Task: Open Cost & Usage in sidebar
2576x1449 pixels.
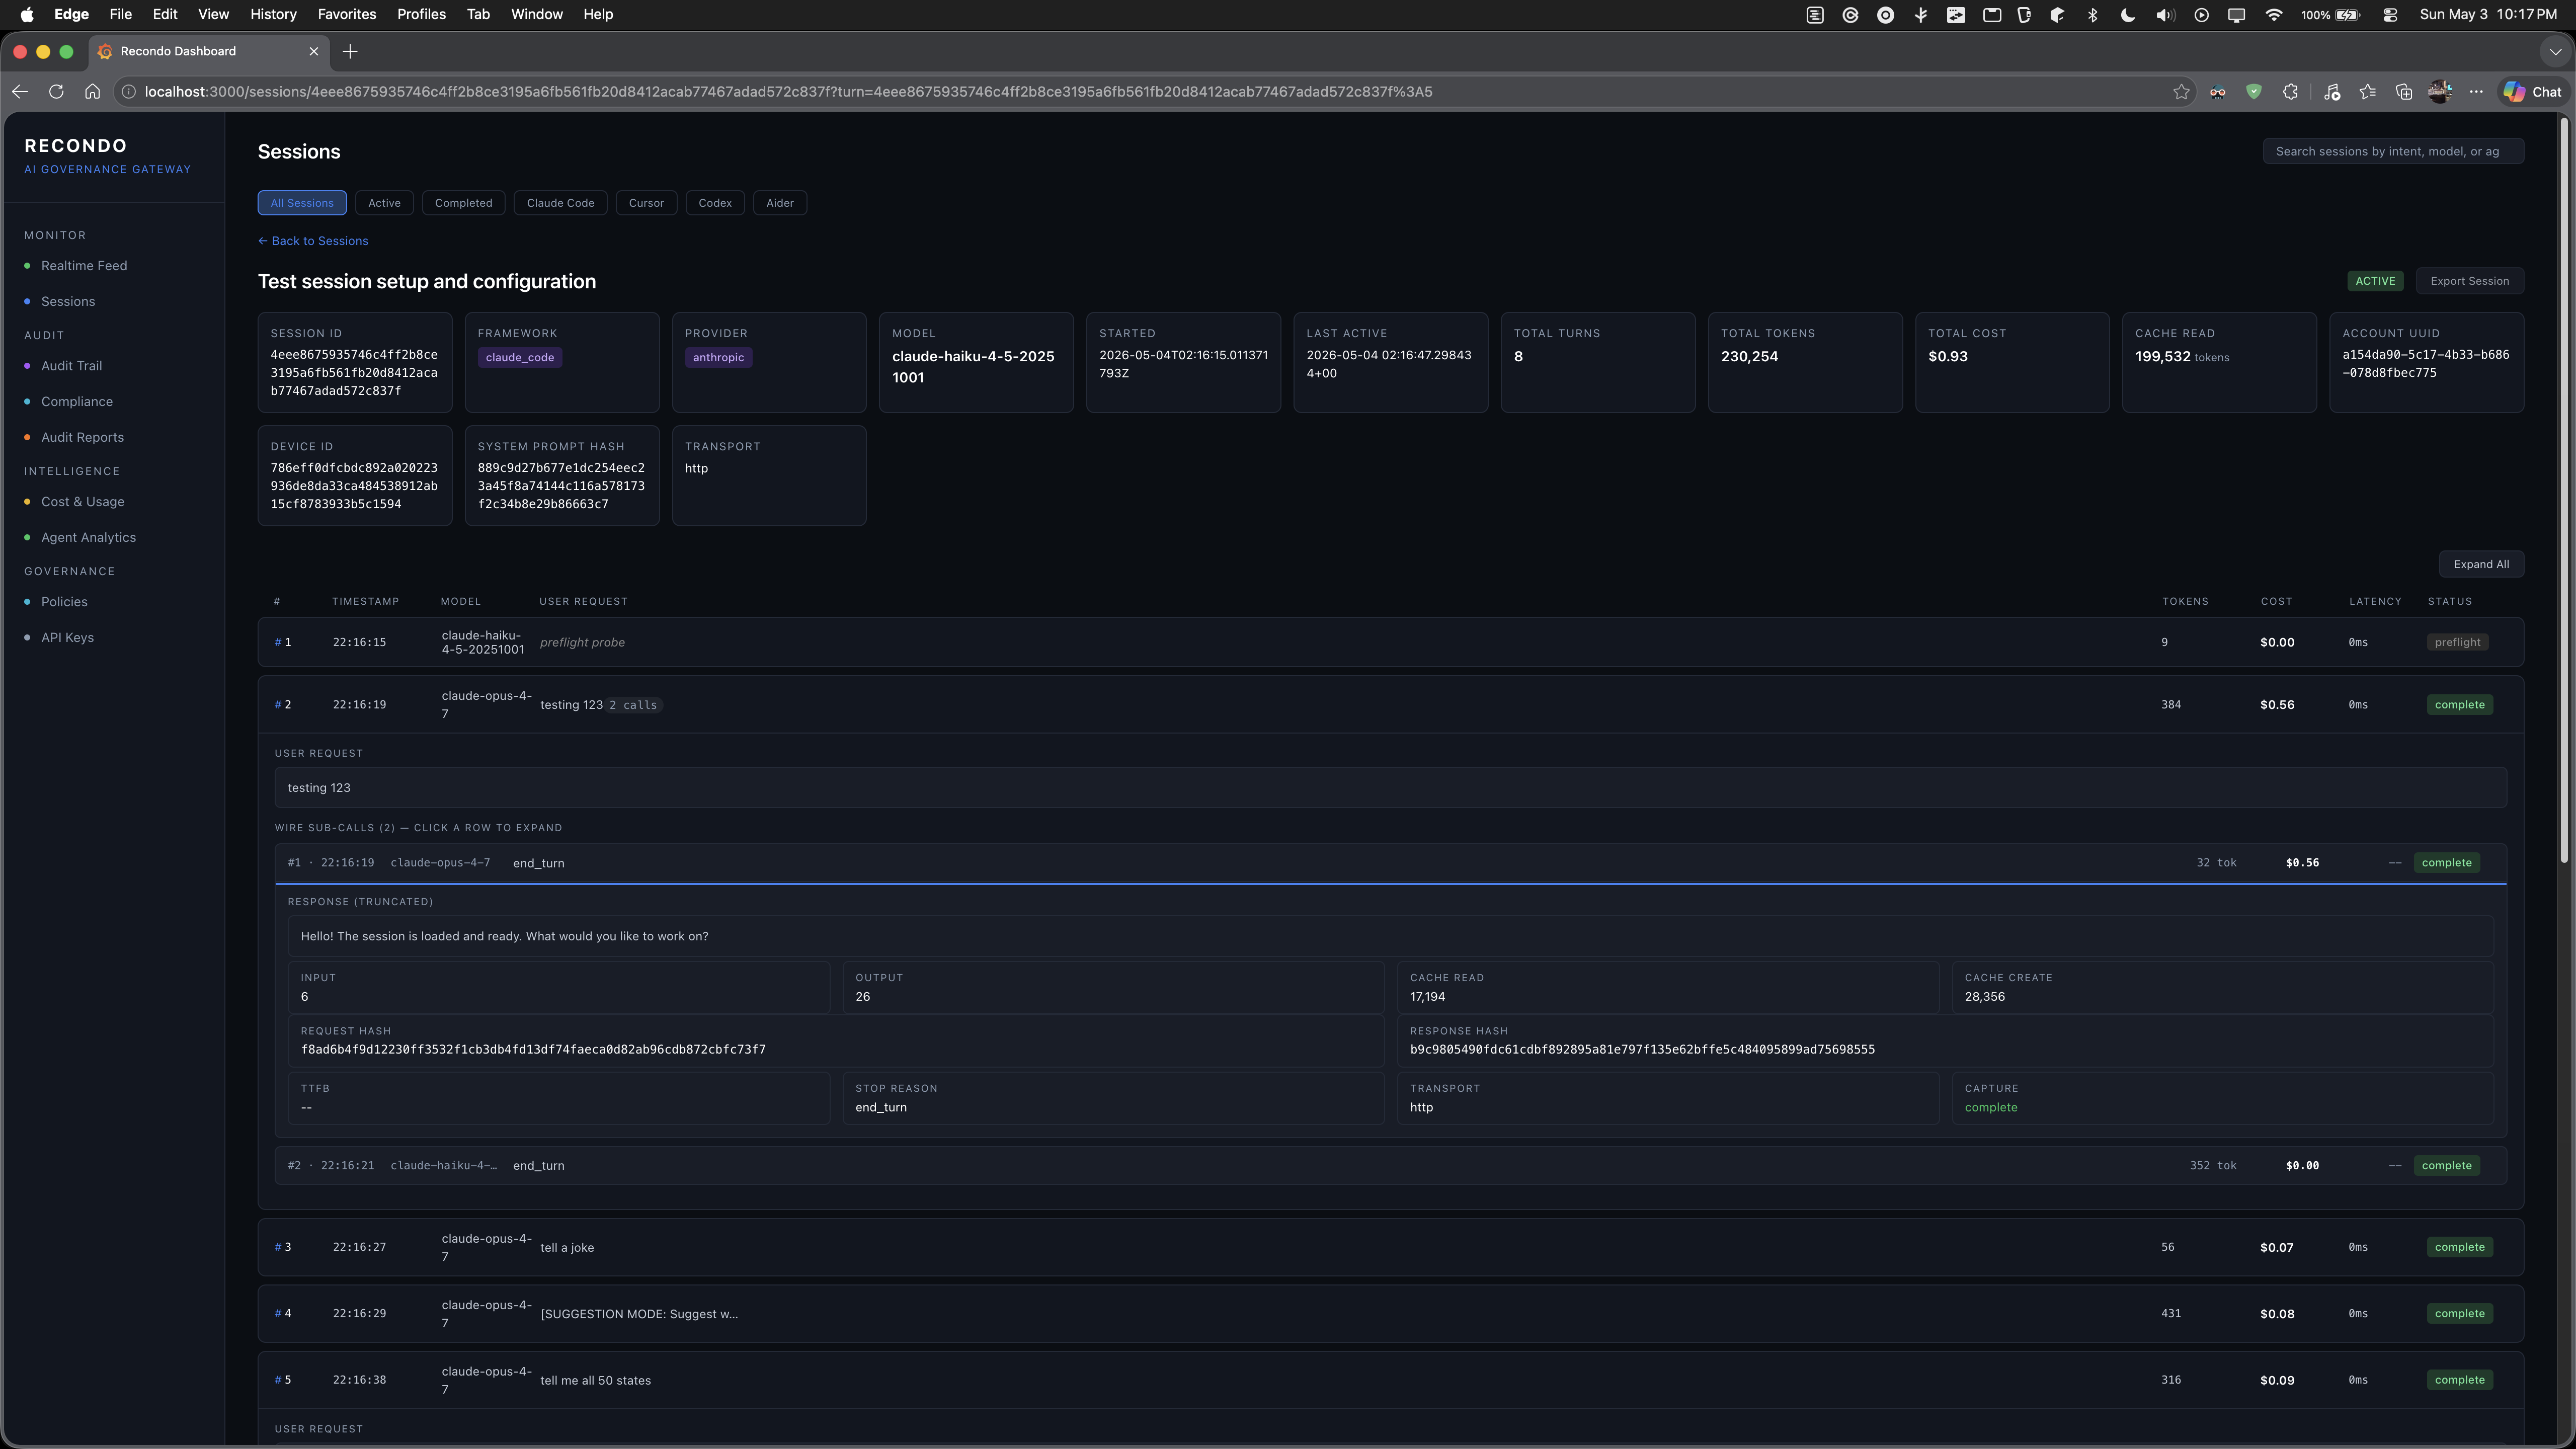Action: [83, 502]
